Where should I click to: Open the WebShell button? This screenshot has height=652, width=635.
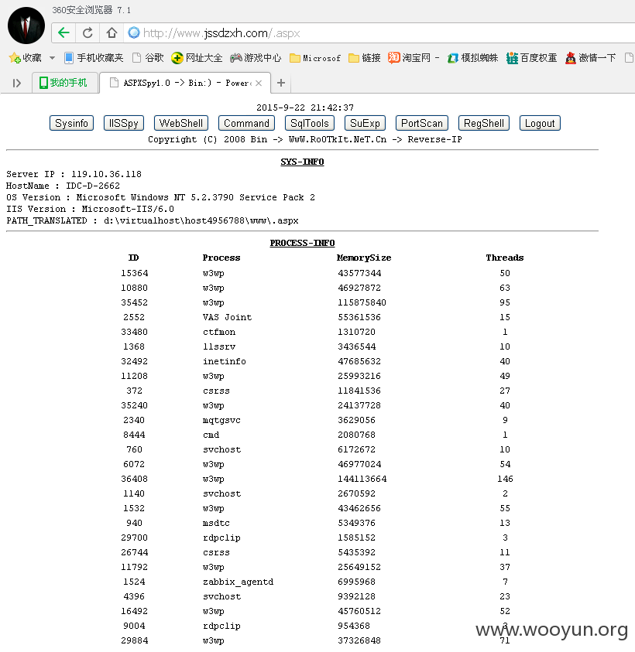(181, 123)
